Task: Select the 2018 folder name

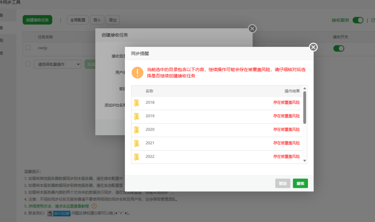Action: coord(150,102)
